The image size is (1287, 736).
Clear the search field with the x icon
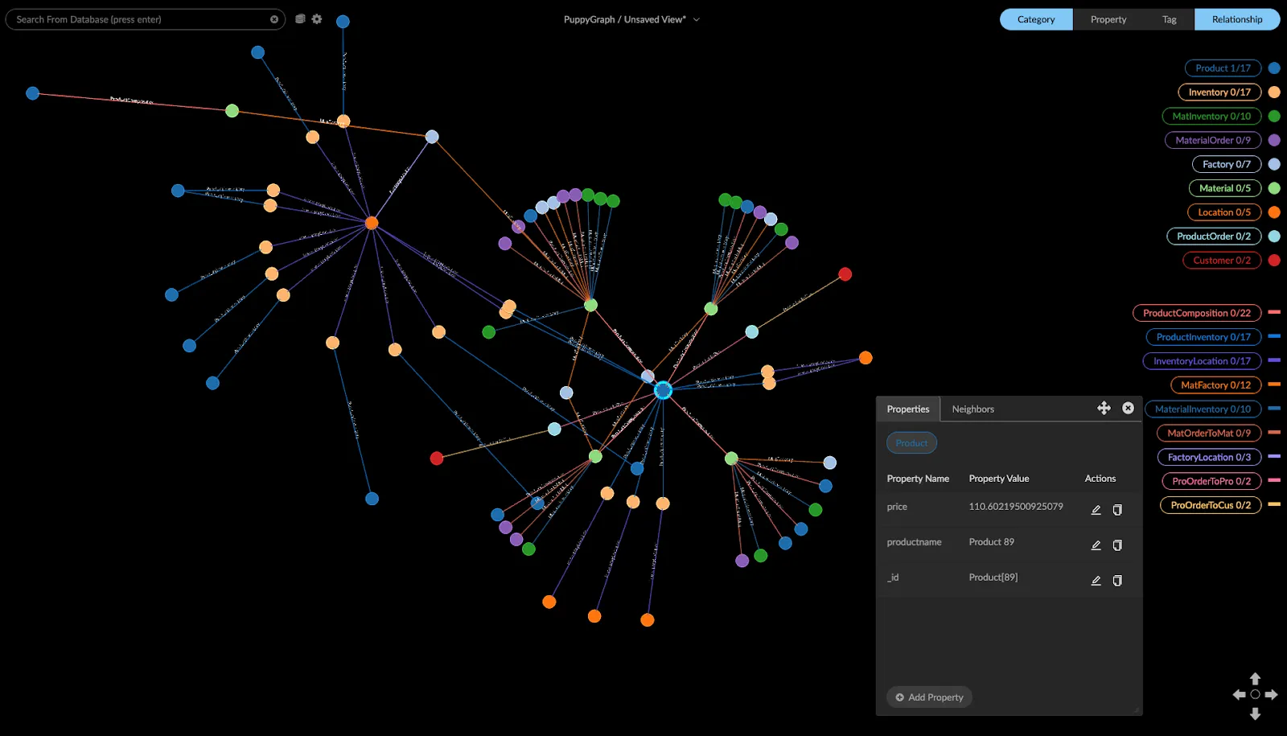[274, 19]
